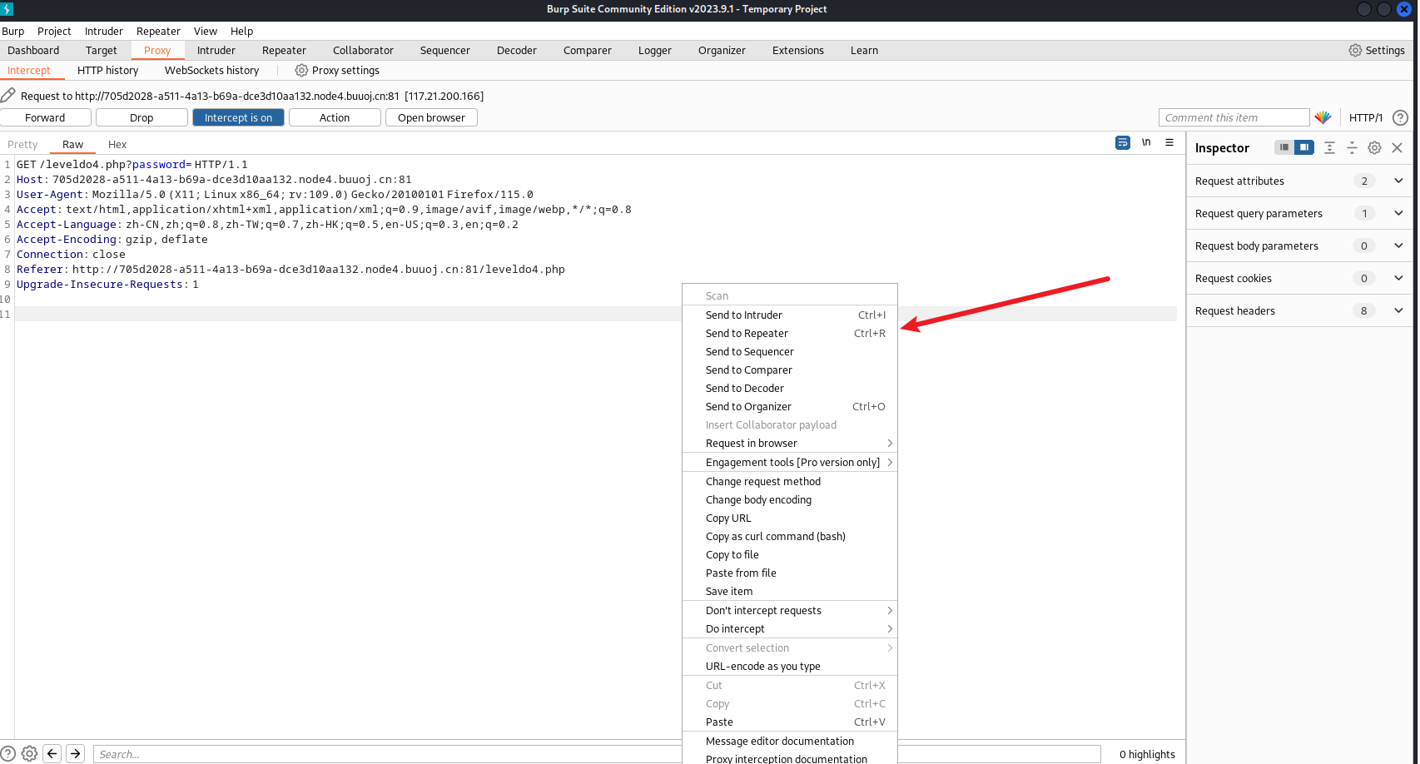Go to next search match arrow
The height and width of the screenshot is (764, 1420).
(x=76, y=753)
